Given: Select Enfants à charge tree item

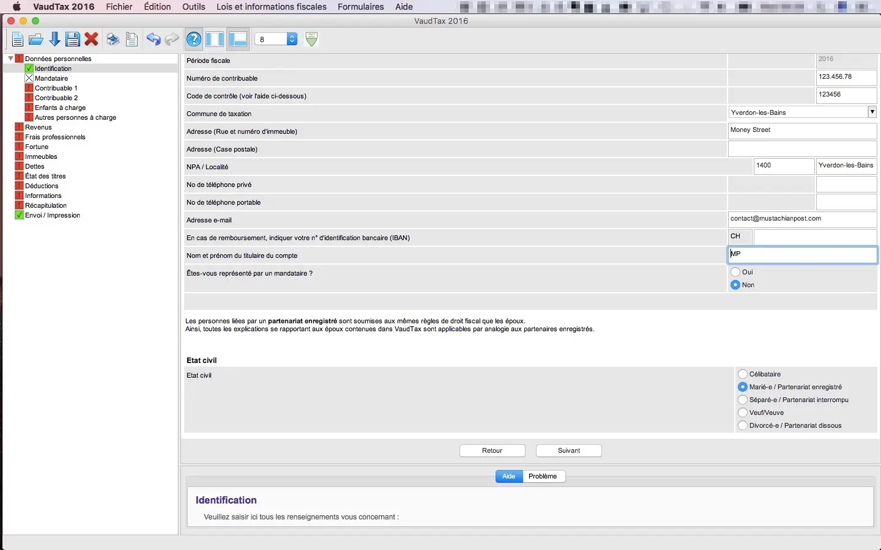Looking at the screenshot, I should pyautogui.click(x=61, y=108).
